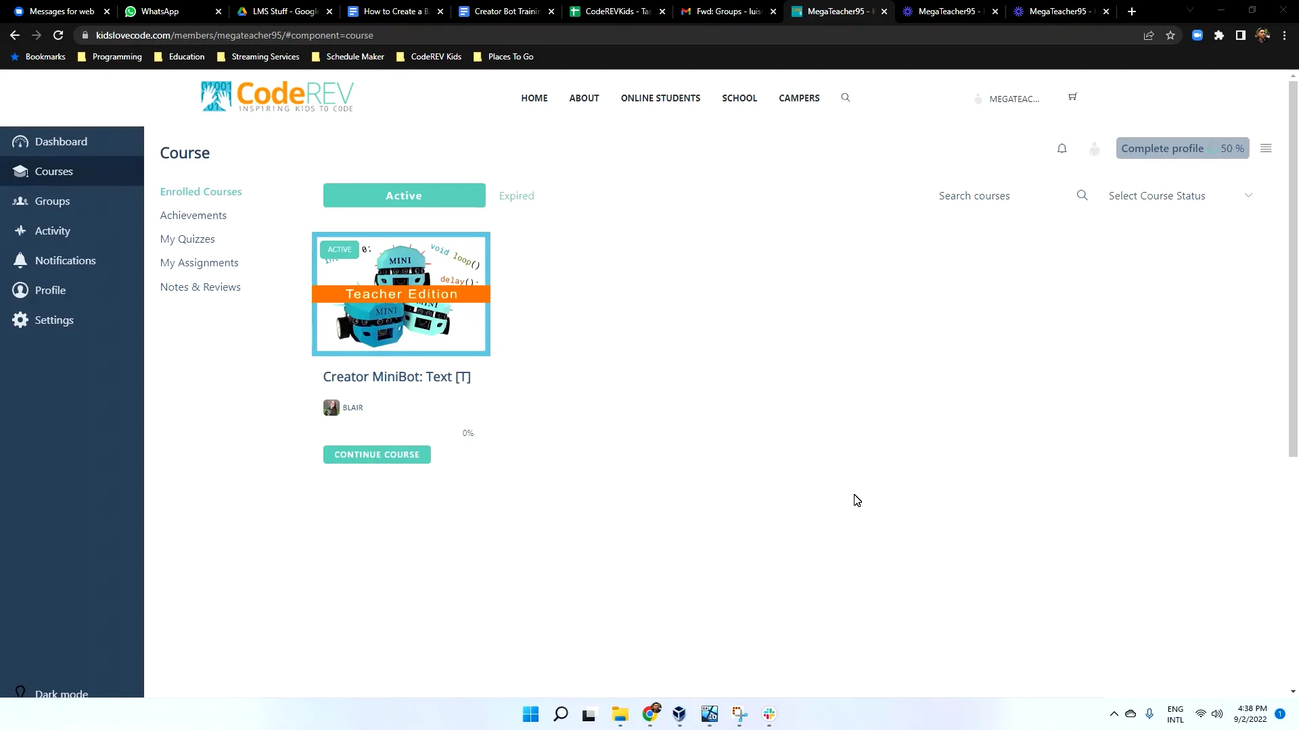Open the Dashboard from the sidebar
Image resolution: width=1299 pixels, height=730 pixels.
(x=62, y=141)
